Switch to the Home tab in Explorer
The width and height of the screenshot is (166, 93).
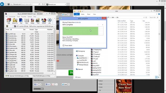[x=82, y=14]
